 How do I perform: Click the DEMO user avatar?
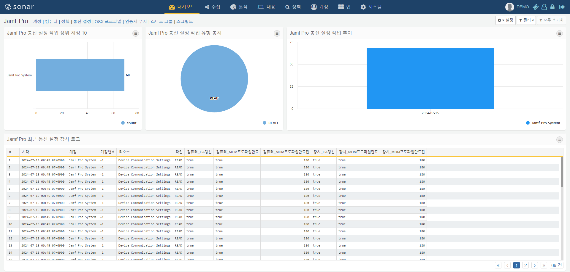(x=509, y=7)
